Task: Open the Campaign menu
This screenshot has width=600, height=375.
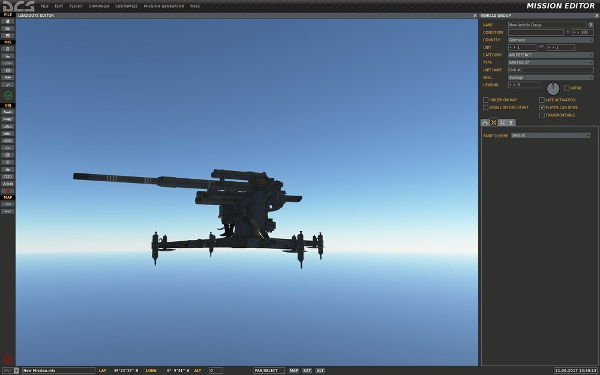Action: point(99,6)
